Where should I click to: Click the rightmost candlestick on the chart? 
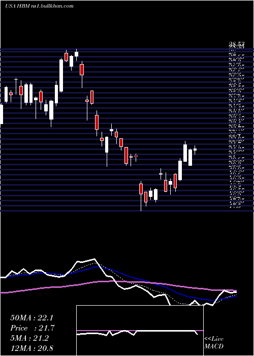pyautogui.click(x=195, y=150)
